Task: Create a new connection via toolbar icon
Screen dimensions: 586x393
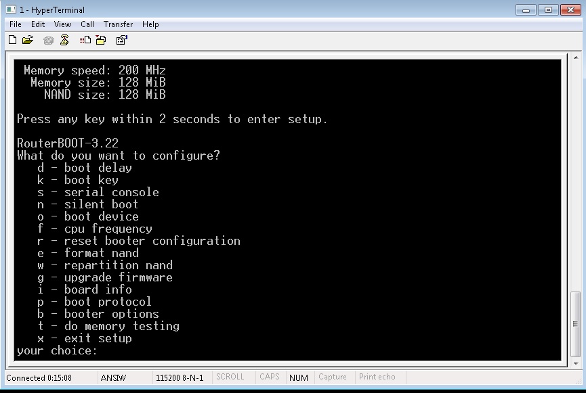Action: (13, 40)
